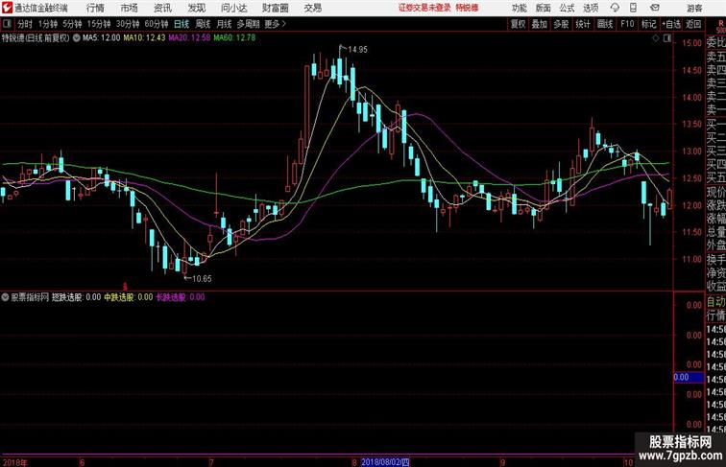Open the 问小达 menu

click(x=234, y=8)
